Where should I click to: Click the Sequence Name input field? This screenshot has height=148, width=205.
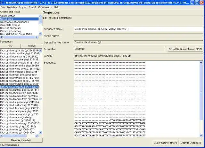pyautogui.click(x=138, y=29)
